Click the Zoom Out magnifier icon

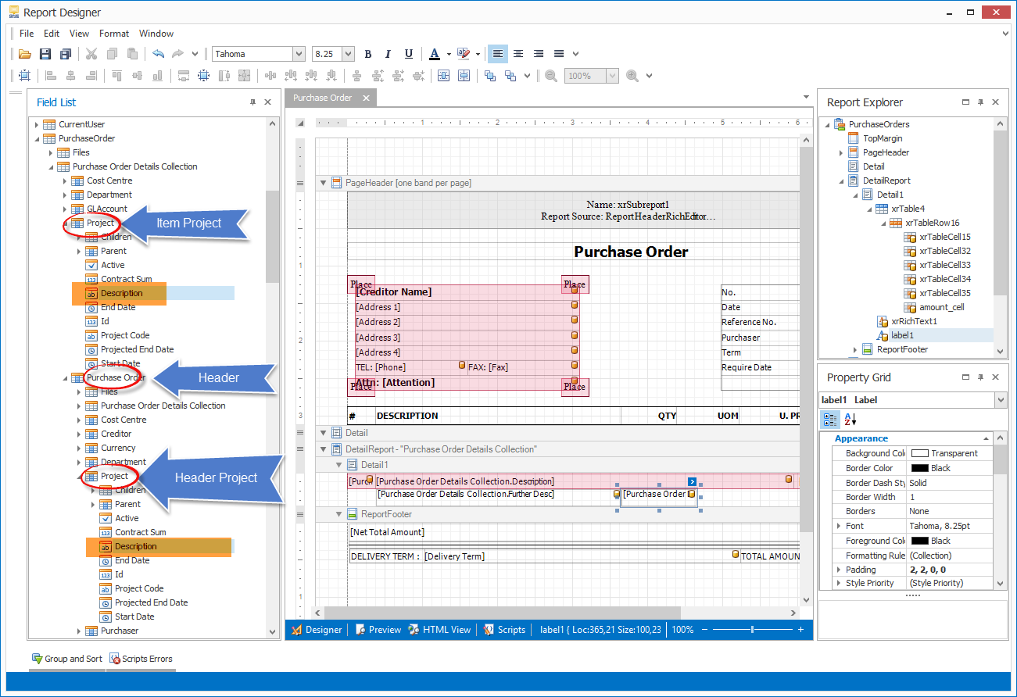click(551, 76)
